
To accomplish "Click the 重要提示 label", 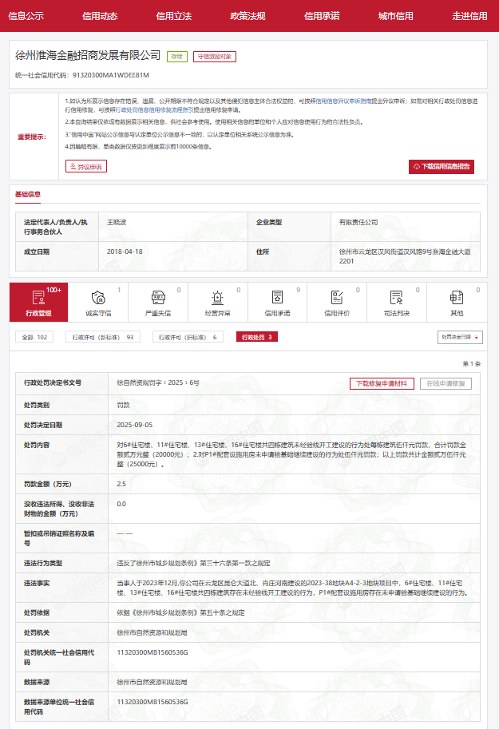I will click(x=32, y=137).
